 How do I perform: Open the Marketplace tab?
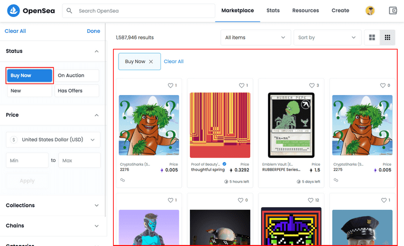[x=238, y=11]
